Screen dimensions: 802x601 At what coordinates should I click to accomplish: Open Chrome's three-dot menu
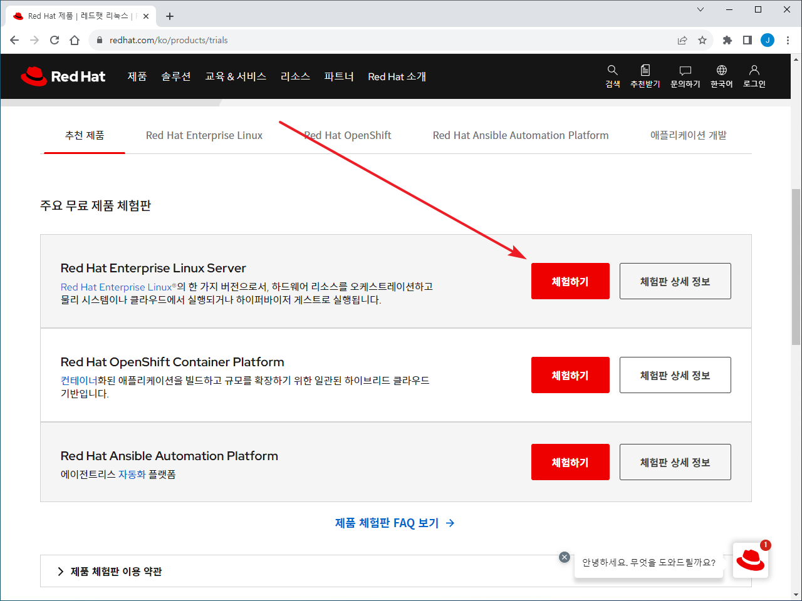click(788, 40)
